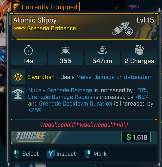This screenshot has width=162, height=167.
Task: Click the cooldown stopwatch icon
Action: pos(29,50)
